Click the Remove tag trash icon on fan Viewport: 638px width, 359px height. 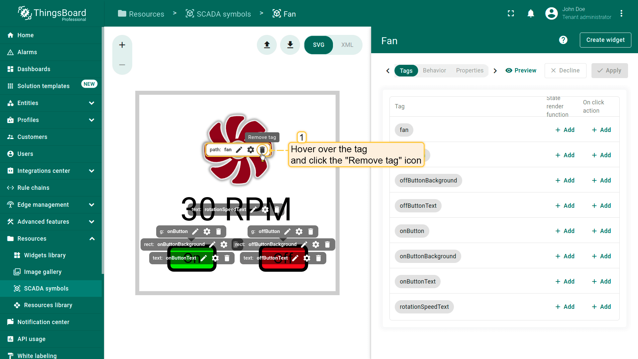262,150
